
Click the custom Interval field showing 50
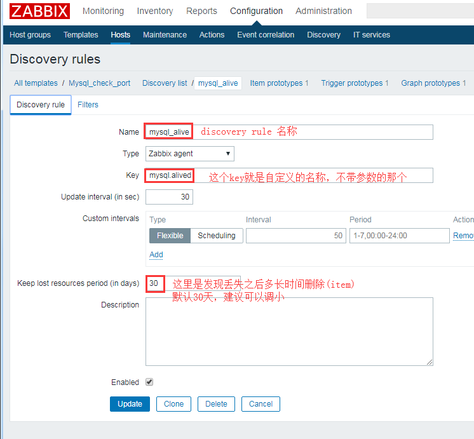pyautogui.click(x=296, y=236)
